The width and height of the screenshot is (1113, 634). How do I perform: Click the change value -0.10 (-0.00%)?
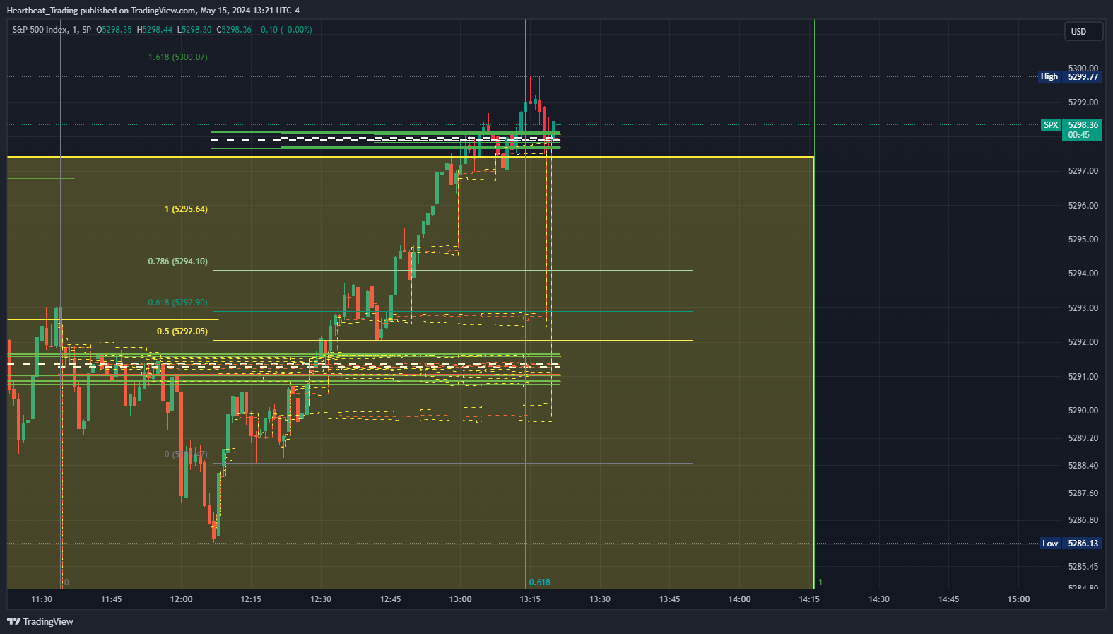[x=284, y=30]
